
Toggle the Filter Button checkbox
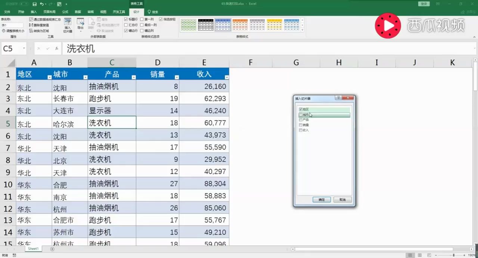click(161, 19)
